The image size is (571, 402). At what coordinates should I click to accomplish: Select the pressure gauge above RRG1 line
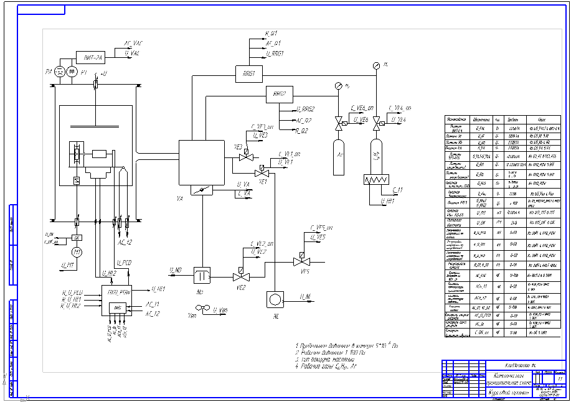377,65
